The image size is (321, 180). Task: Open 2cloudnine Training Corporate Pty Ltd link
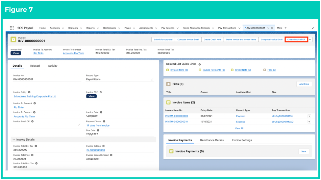coord(35,96)
